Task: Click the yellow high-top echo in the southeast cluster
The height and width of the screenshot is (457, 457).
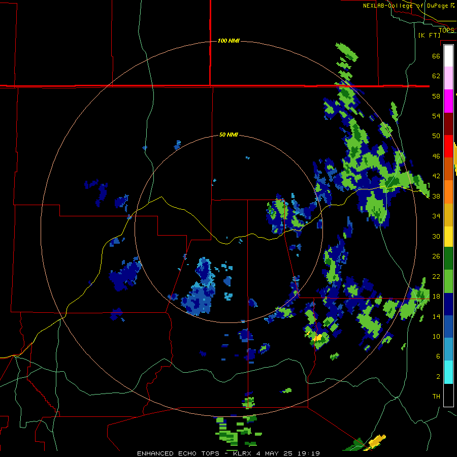Action: pyautogui.click(x=317, y=337)
